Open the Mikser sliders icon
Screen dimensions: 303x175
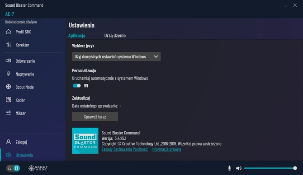point(9,113)
